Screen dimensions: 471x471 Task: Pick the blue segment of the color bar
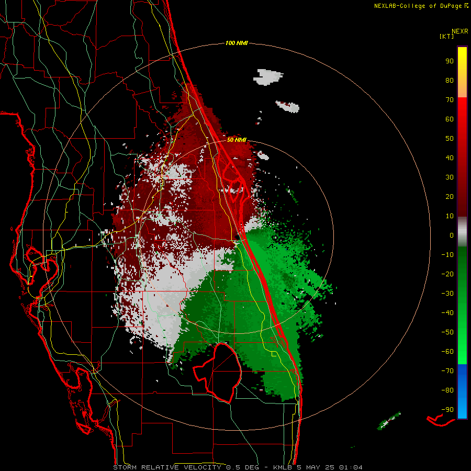[x=462, y=391]
